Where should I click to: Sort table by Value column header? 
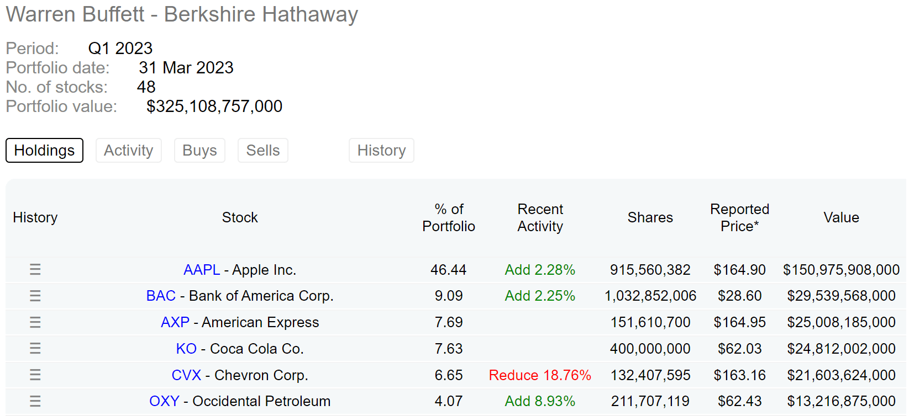pos(841,217)
